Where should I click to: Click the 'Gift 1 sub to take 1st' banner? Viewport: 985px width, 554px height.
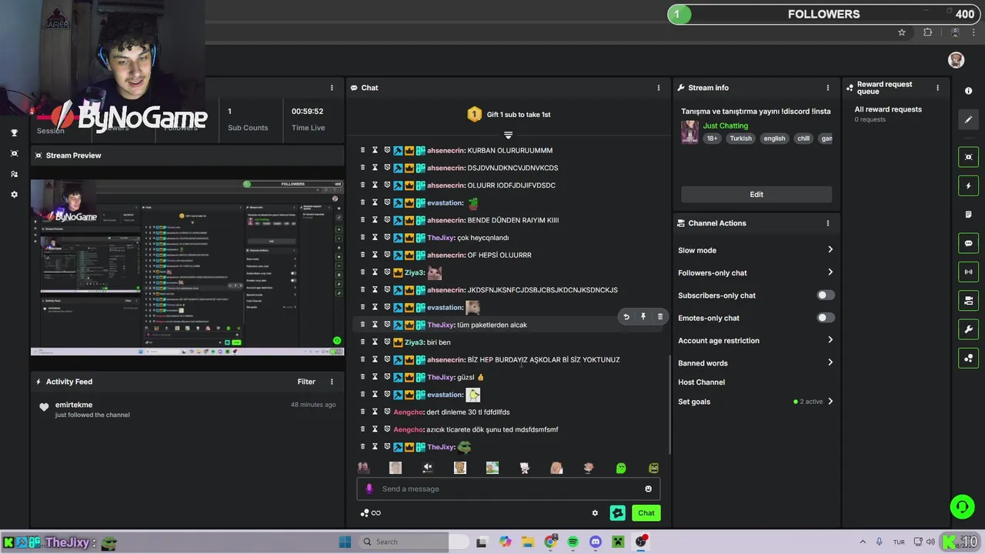[x=509, y=115]
